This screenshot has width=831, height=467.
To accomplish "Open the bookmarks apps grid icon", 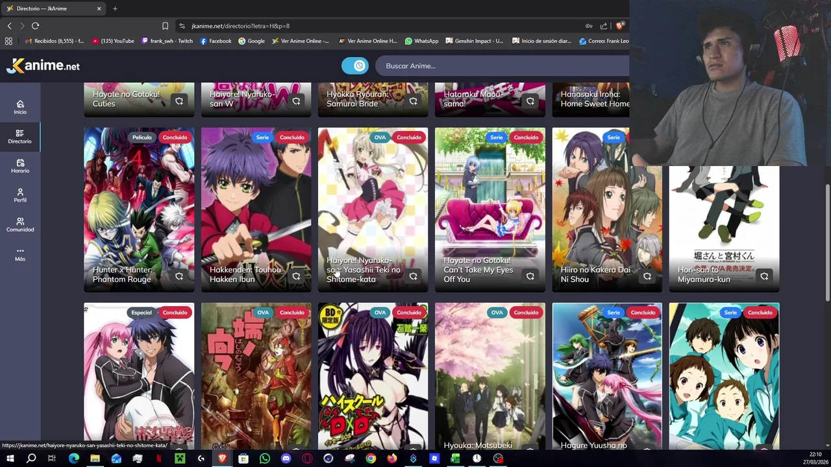I will [8, 41].
